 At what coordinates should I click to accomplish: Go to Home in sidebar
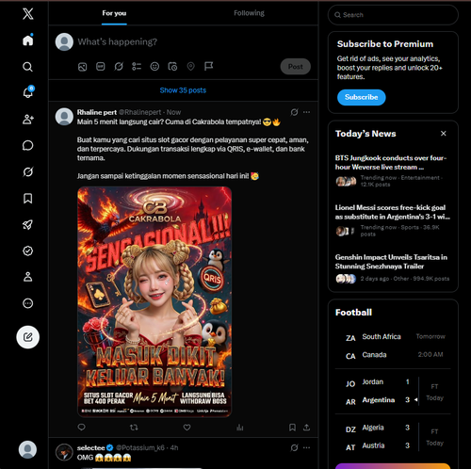coord(28,40)
